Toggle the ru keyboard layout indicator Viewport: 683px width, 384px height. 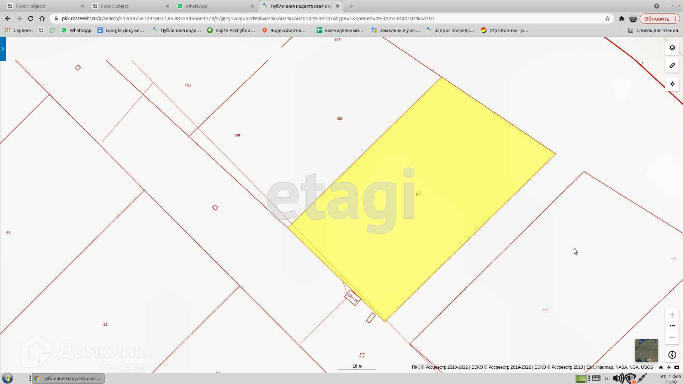607,378
